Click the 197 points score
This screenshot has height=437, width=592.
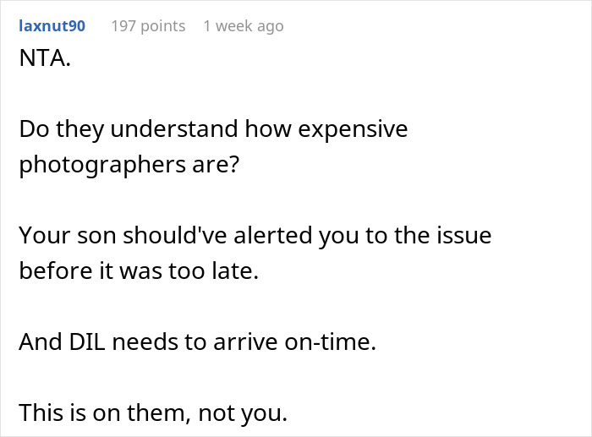pyautogui.click(x=148, y=26)
